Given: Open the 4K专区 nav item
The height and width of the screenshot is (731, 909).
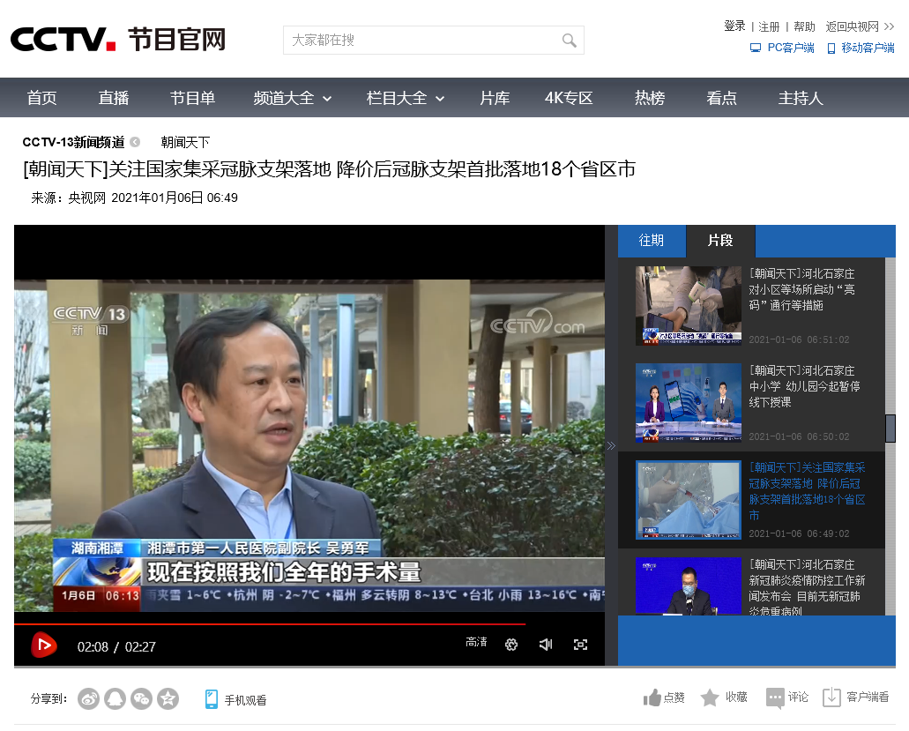Looking at the screenshot, I should pyautogui.click(x=569, y=98).
